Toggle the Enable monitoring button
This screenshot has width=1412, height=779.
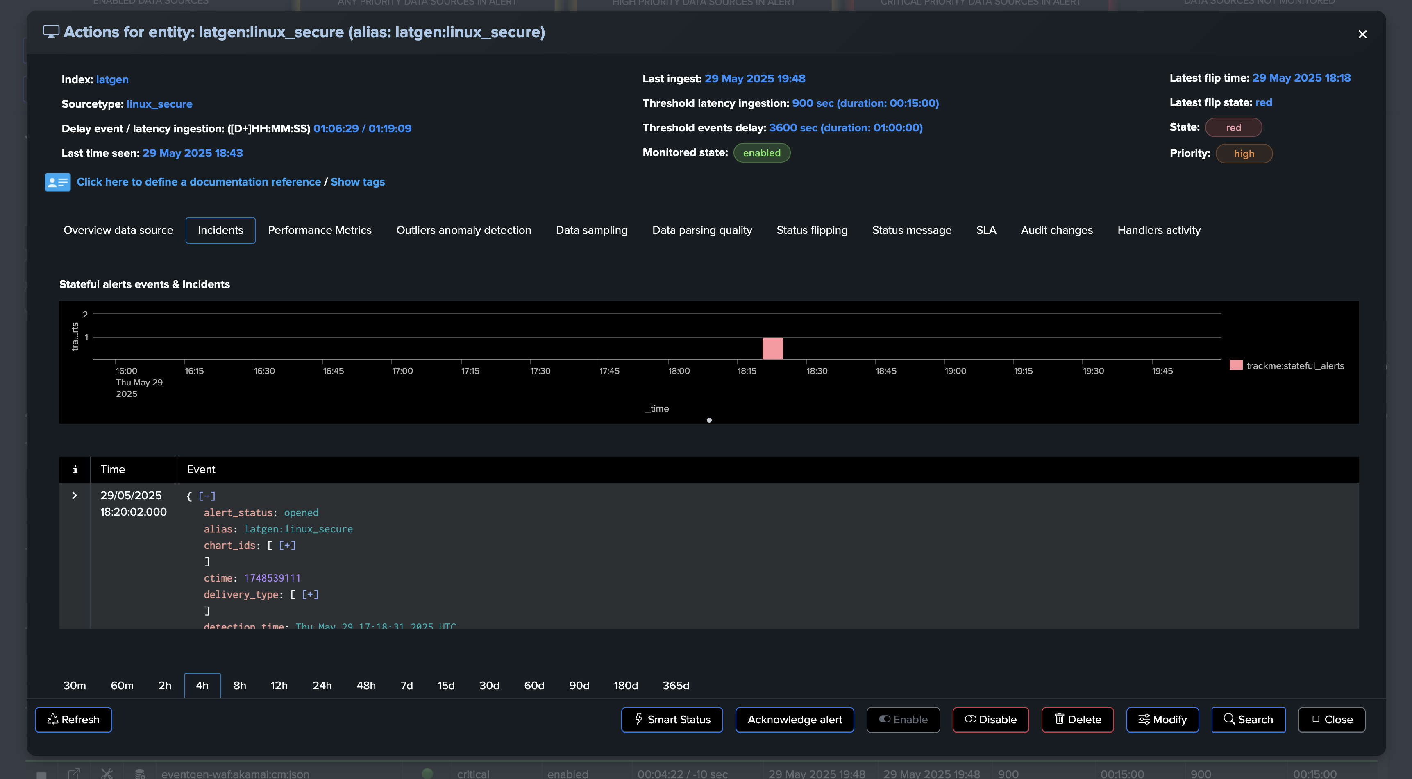click(903, 719)
